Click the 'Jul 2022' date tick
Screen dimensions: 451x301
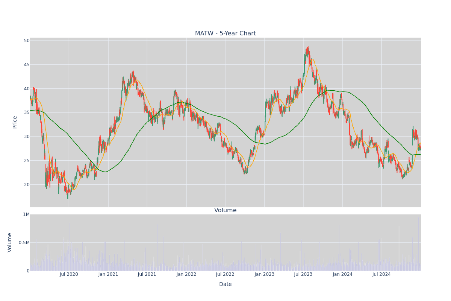pos(225,274)
